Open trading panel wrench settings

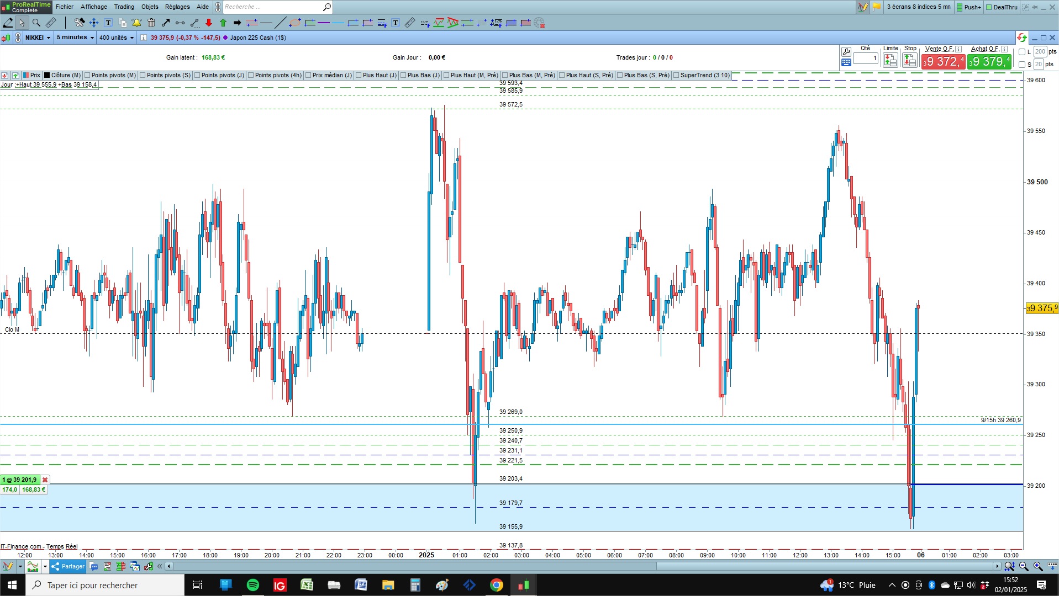point(846,52)
